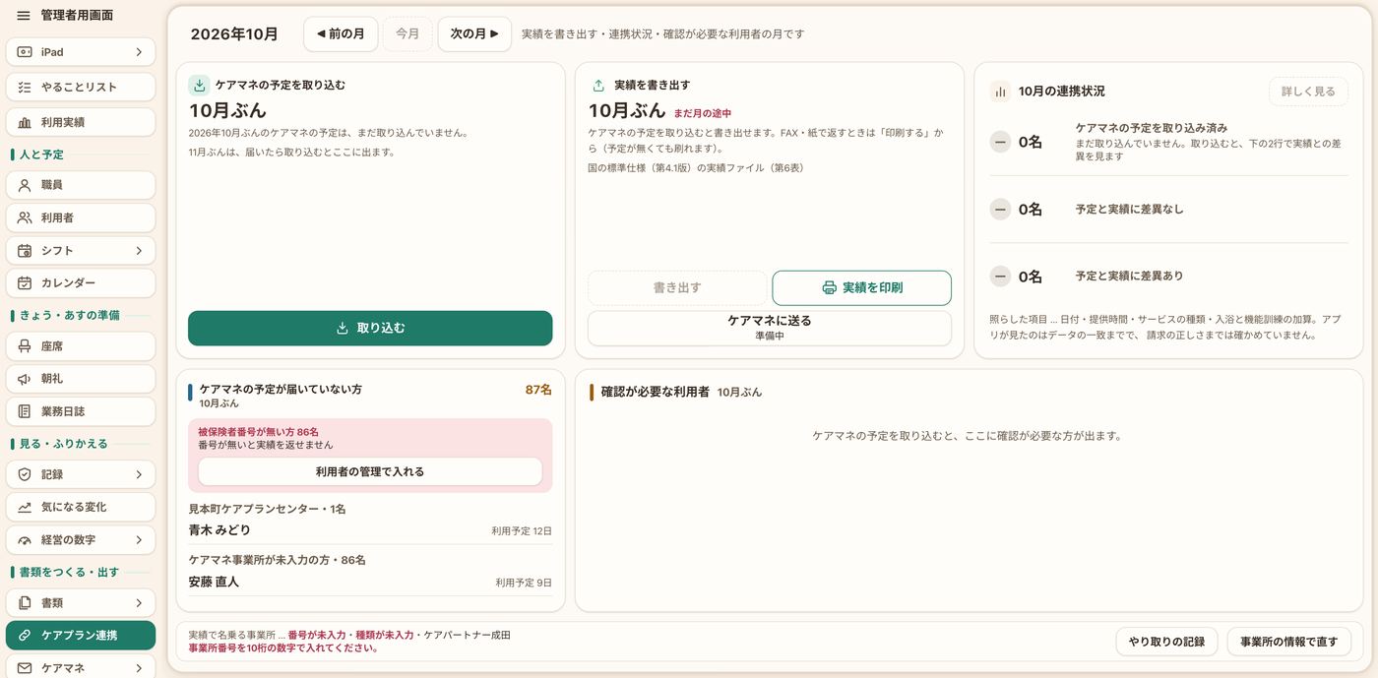This screenshot has height=678, width=1378.
Task: Click the chart icon beside 10月の連携状況
Action: pos(1000,92)
